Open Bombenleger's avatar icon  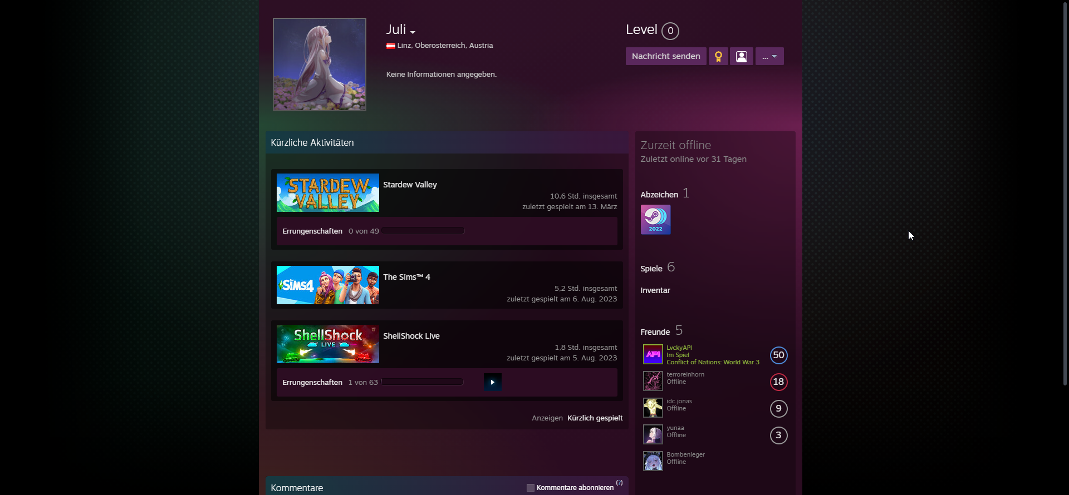coord(653,461)
